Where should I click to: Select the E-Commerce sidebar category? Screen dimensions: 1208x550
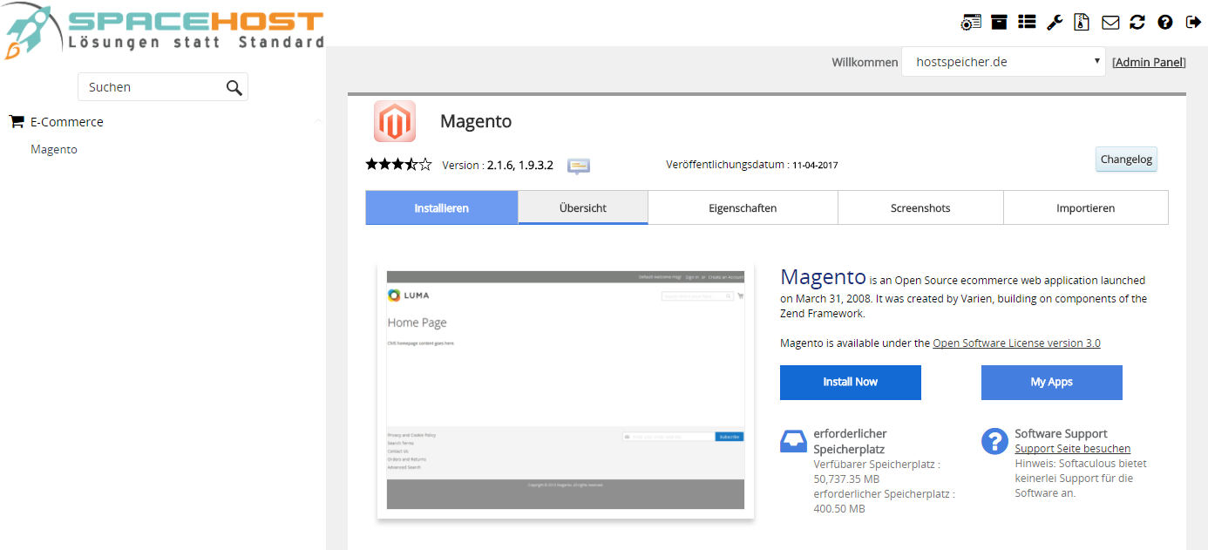(x=67, y=122)
